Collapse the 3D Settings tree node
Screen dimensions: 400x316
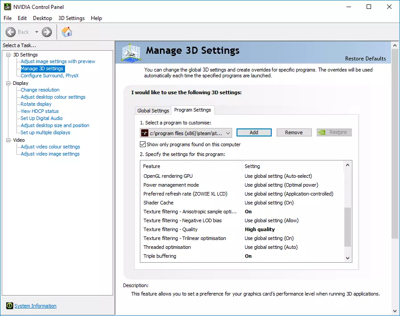point(8,55)
